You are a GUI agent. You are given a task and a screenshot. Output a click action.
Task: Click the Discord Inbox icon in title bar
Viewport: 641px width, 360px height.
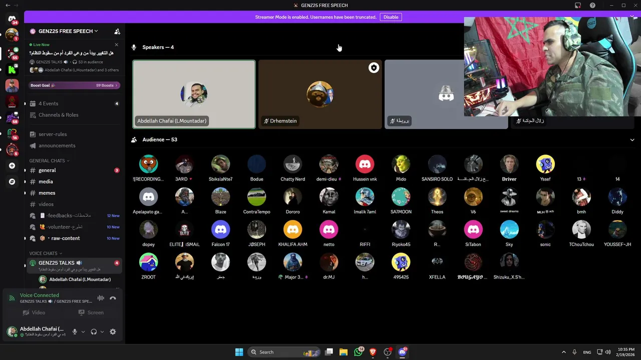578,5
